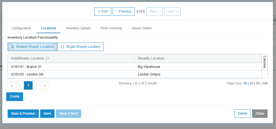Create a new location mapping
Viewport: 276px width, 129px height.
tap(15, 97)
